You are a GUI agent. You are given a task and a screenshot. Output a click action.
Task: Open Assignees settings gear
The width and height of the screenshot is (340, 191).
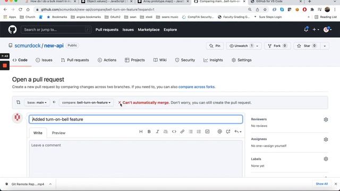(326, 140)
